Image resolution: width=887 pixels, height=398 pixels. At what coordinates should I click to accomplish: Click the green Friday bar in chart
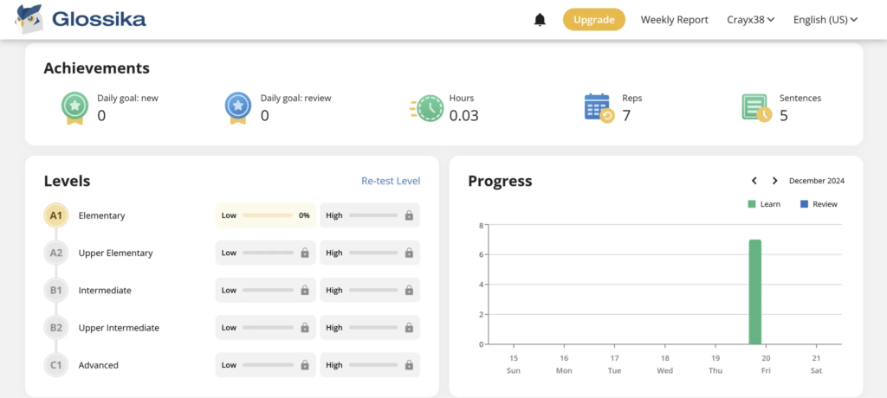(755, 292)
